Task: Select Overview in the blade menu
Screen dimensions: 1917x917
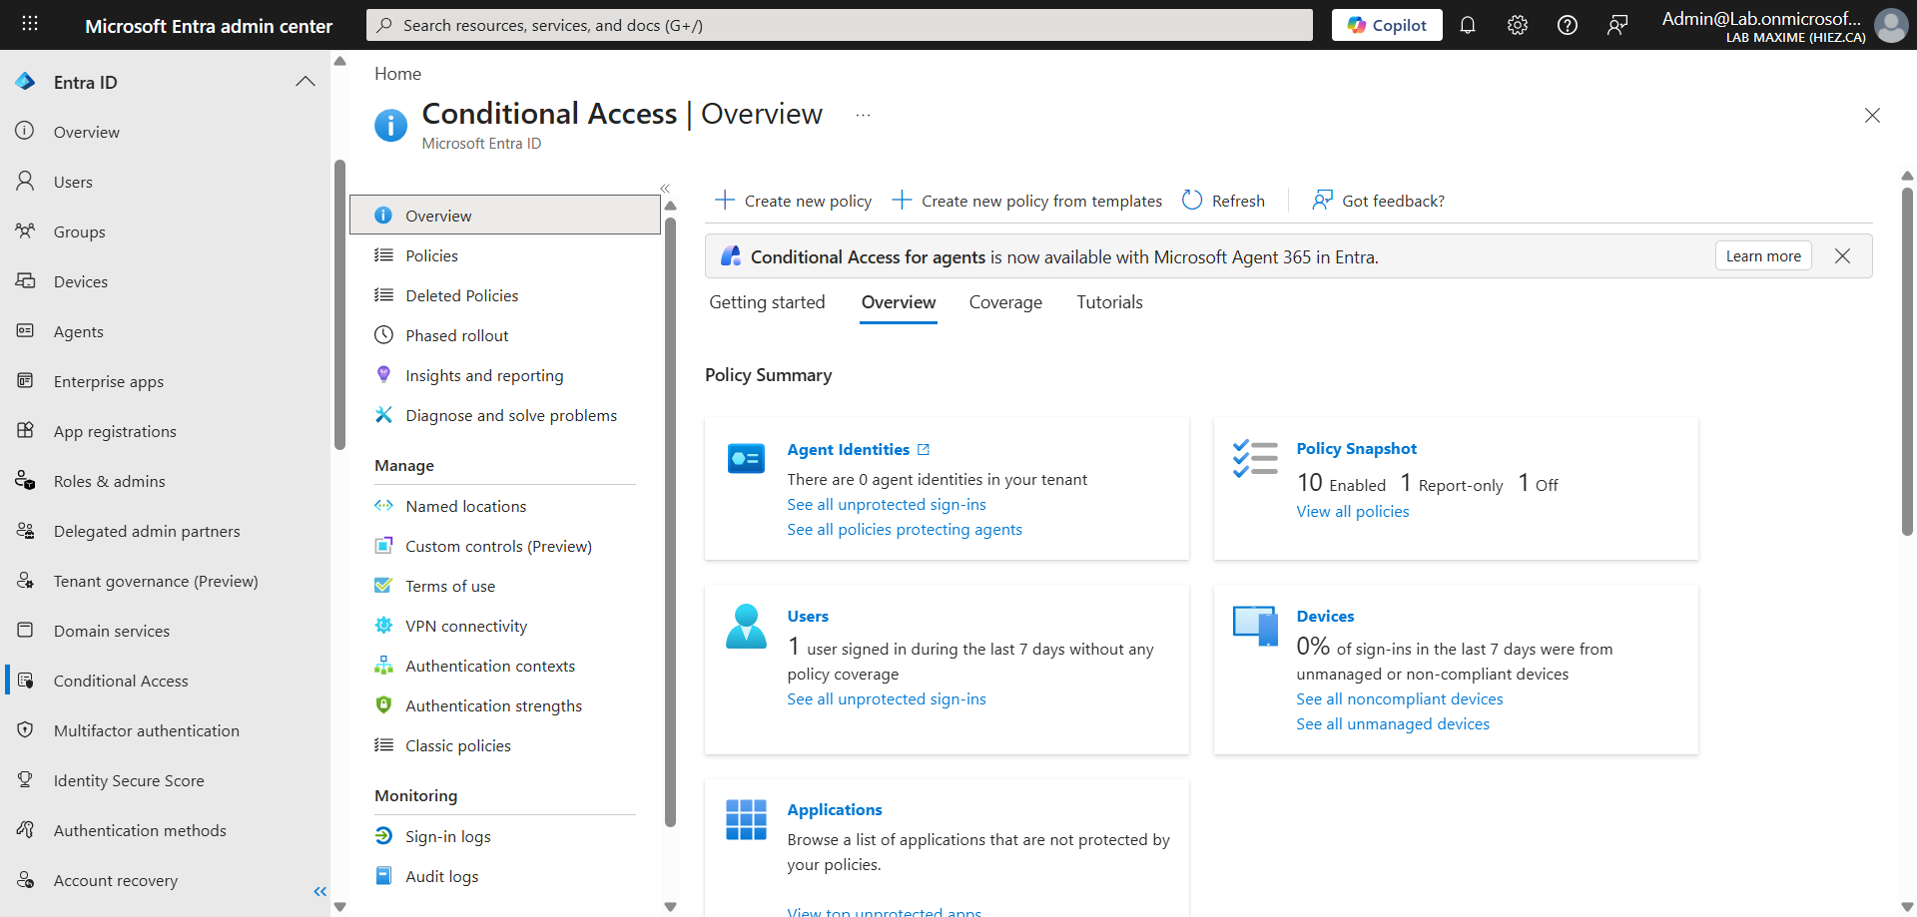Action: tap(505, 216)
